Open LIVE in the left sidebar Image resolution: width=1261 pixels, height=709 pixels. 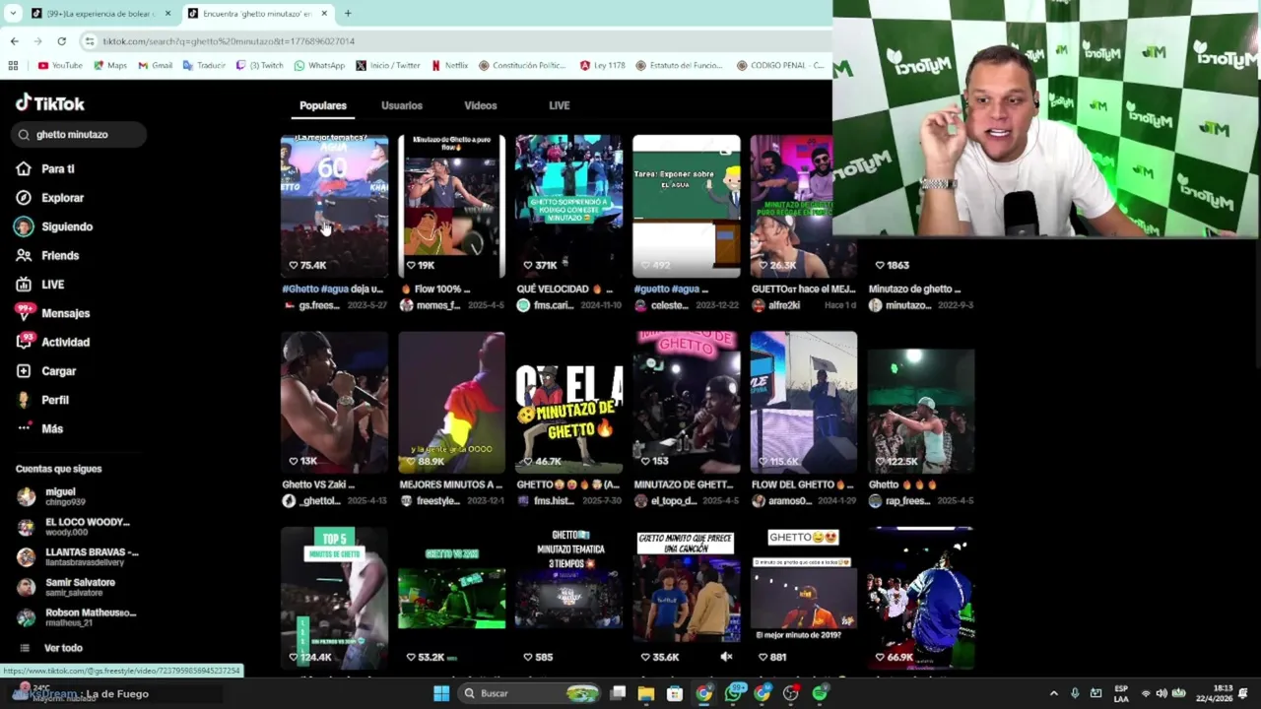[x=41, y=285]
